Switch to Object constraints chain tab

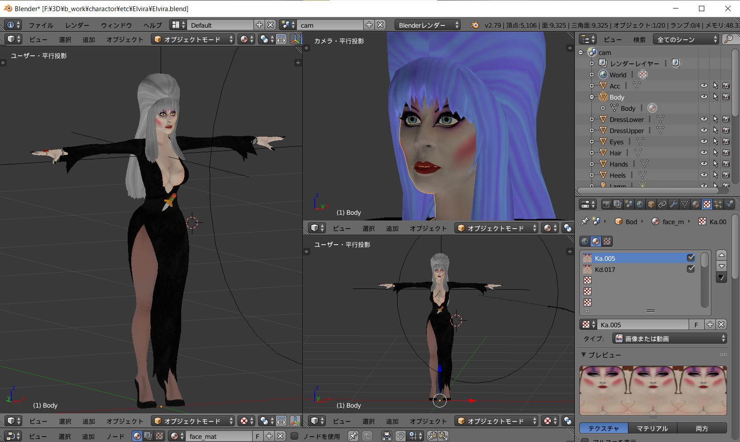pyautogui.click(x=662, y=204)
